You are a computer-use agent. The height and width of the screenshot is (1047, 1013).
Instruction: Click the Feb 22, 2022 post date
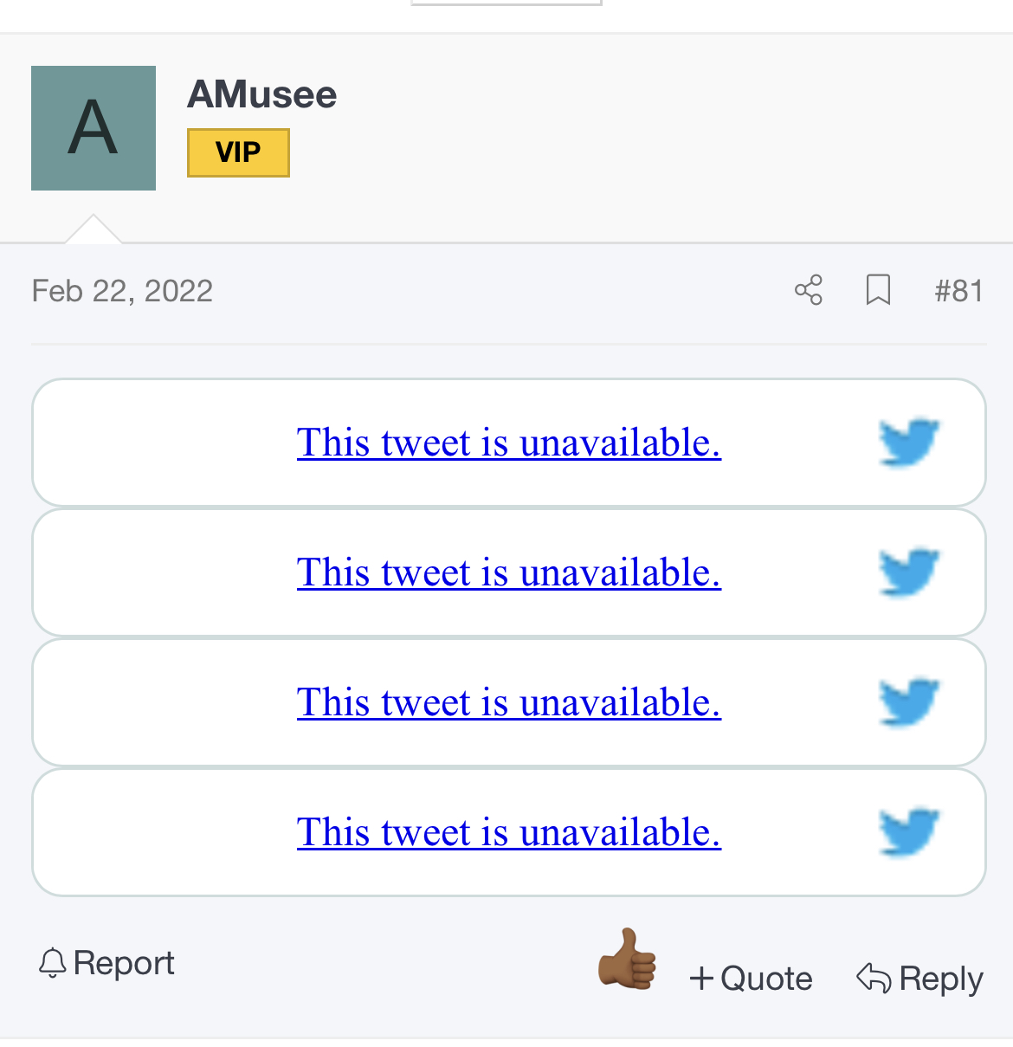tap(122, 291)
